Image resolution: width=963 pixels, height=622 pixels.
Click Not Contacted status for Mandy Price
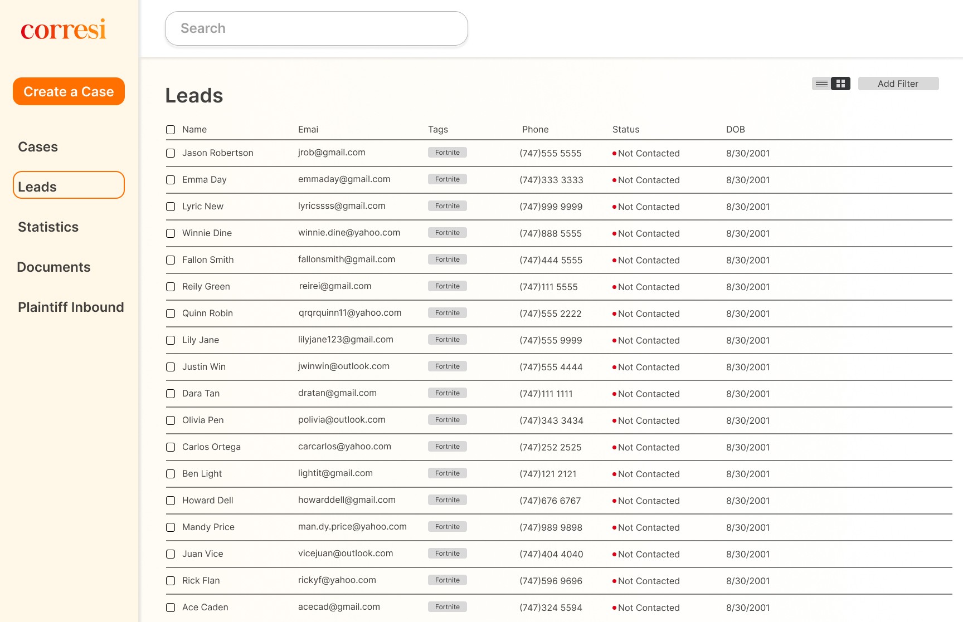(646, 527)
